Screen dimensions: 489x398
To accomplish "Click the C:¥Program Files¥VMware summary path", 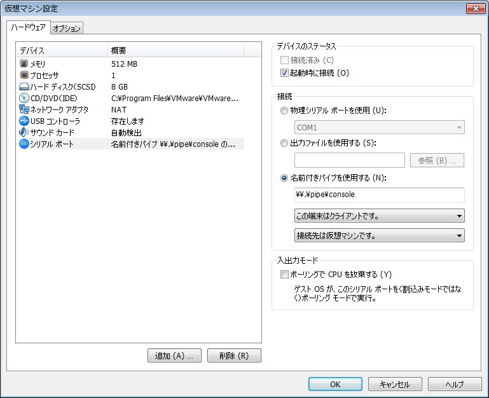I will 175,99.
